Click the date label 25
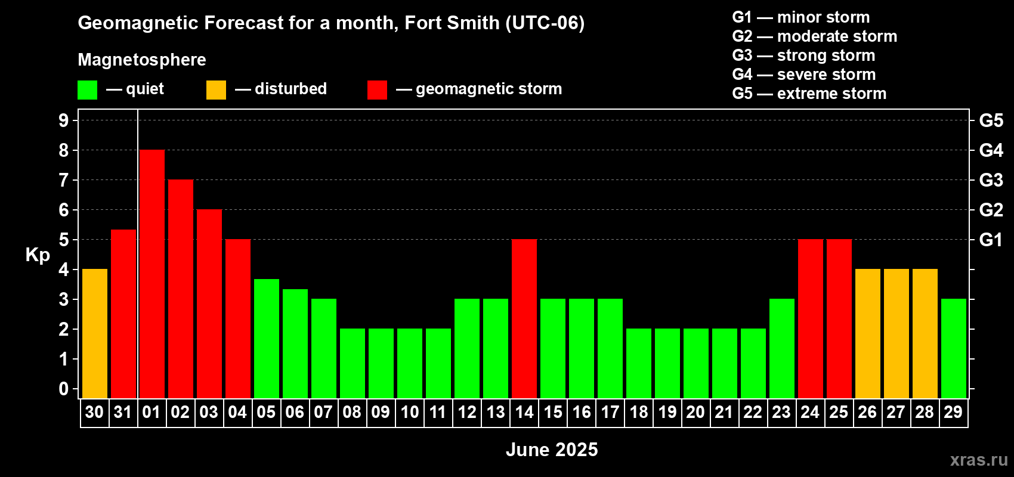Image resolution: width=1014 pixels, height=477 pixels. [839, 412]
